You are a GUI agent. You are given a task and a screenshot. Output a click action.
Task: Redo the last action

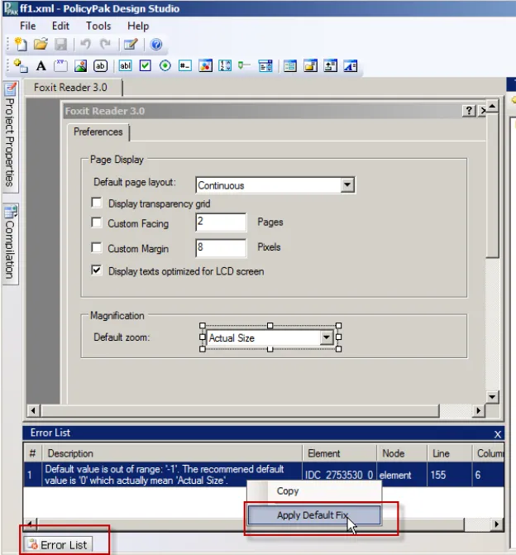(105, 44)
